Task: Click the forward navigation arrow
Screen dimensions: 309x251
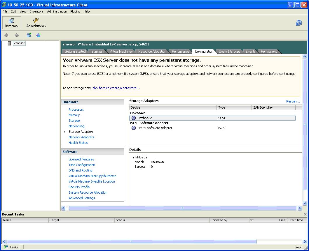Action: point(17,35)
